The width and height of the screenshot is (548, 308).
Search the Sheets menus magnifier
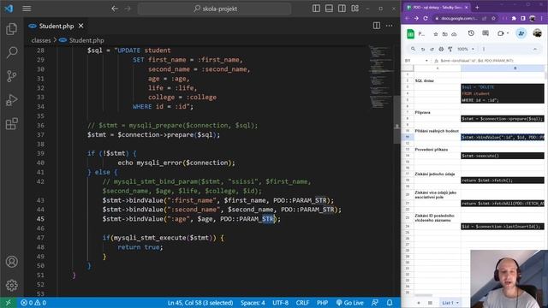(x=413, y=50)
